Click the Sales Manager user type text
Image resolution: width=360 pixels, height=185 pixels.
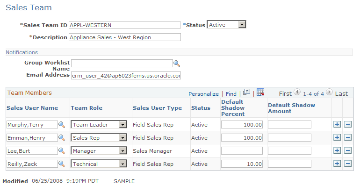[x=152, y=151]
